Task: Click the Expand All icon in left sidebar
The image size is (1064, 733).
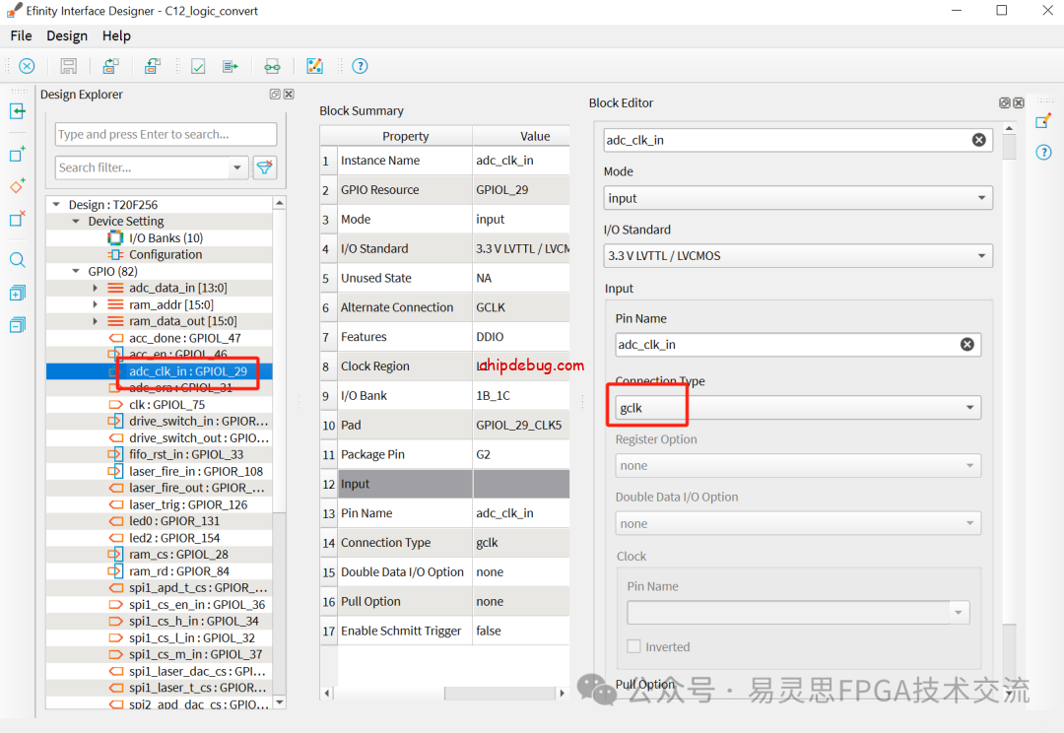Action: (18, 293)
